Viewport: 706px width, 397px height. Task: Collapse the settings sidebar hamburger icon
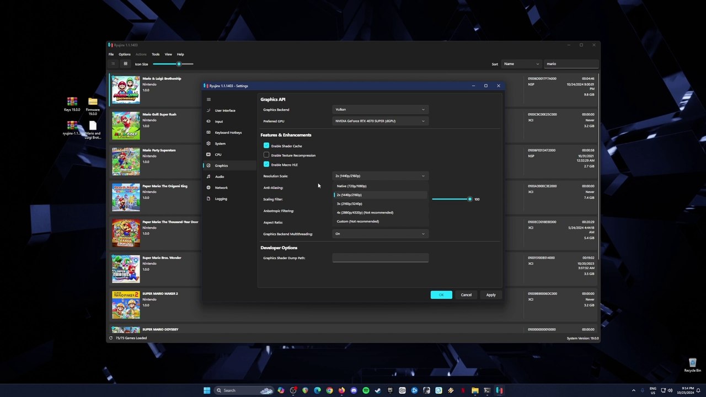208,99
